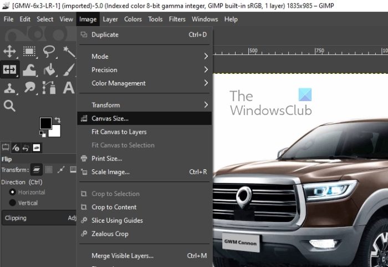Expand the Precision submenu
This screenshot has width=388, height=267.
[x=145, y=69]
